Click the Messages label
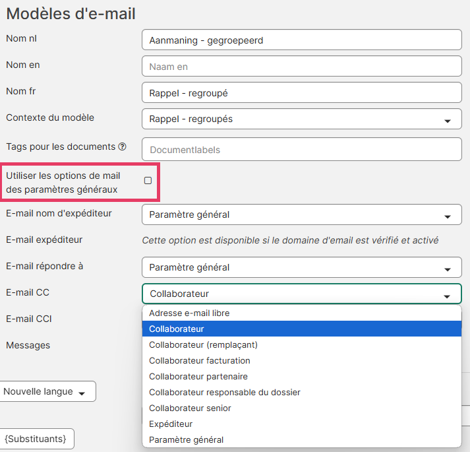The height and width of the screenshot is (452, 470). point(28,346)
